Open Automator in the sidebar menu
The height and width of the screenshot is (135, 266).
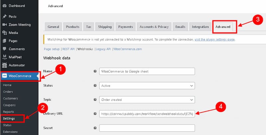pyautogui.click(x=17, y=65)
